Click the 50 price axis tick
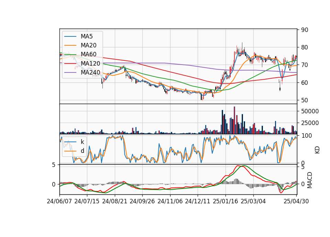Image resolution: width=330 pixels, height=237 pixels. click(305, 100)
